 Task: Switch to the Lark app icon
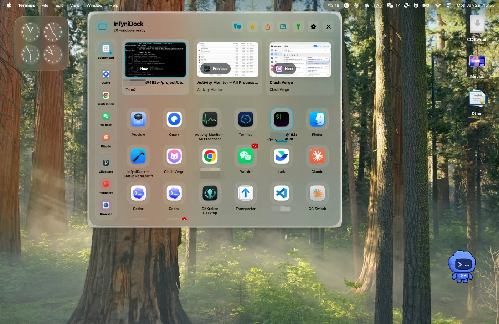(281, 156)
